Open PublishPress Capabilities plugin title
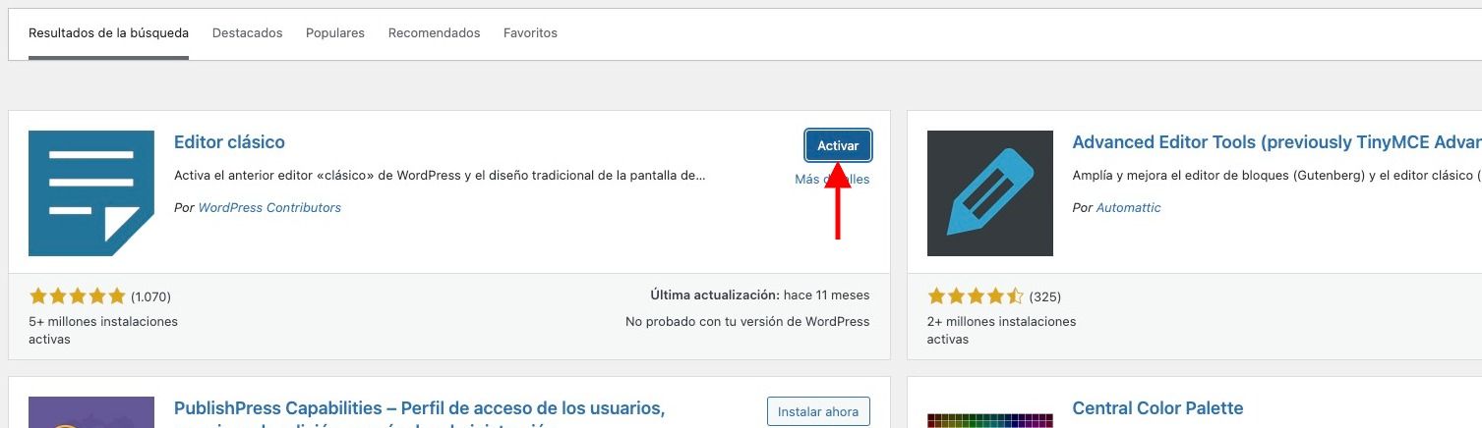 tap(420, 416)
